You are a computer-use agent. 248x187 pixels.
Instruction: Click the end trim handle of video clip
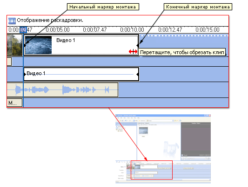[x=138, y=46]
